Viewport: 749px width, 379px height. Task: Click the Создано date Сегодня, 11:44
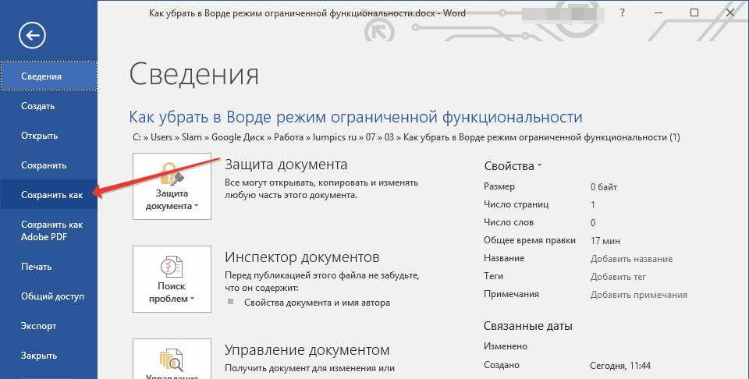click(620, 366)
